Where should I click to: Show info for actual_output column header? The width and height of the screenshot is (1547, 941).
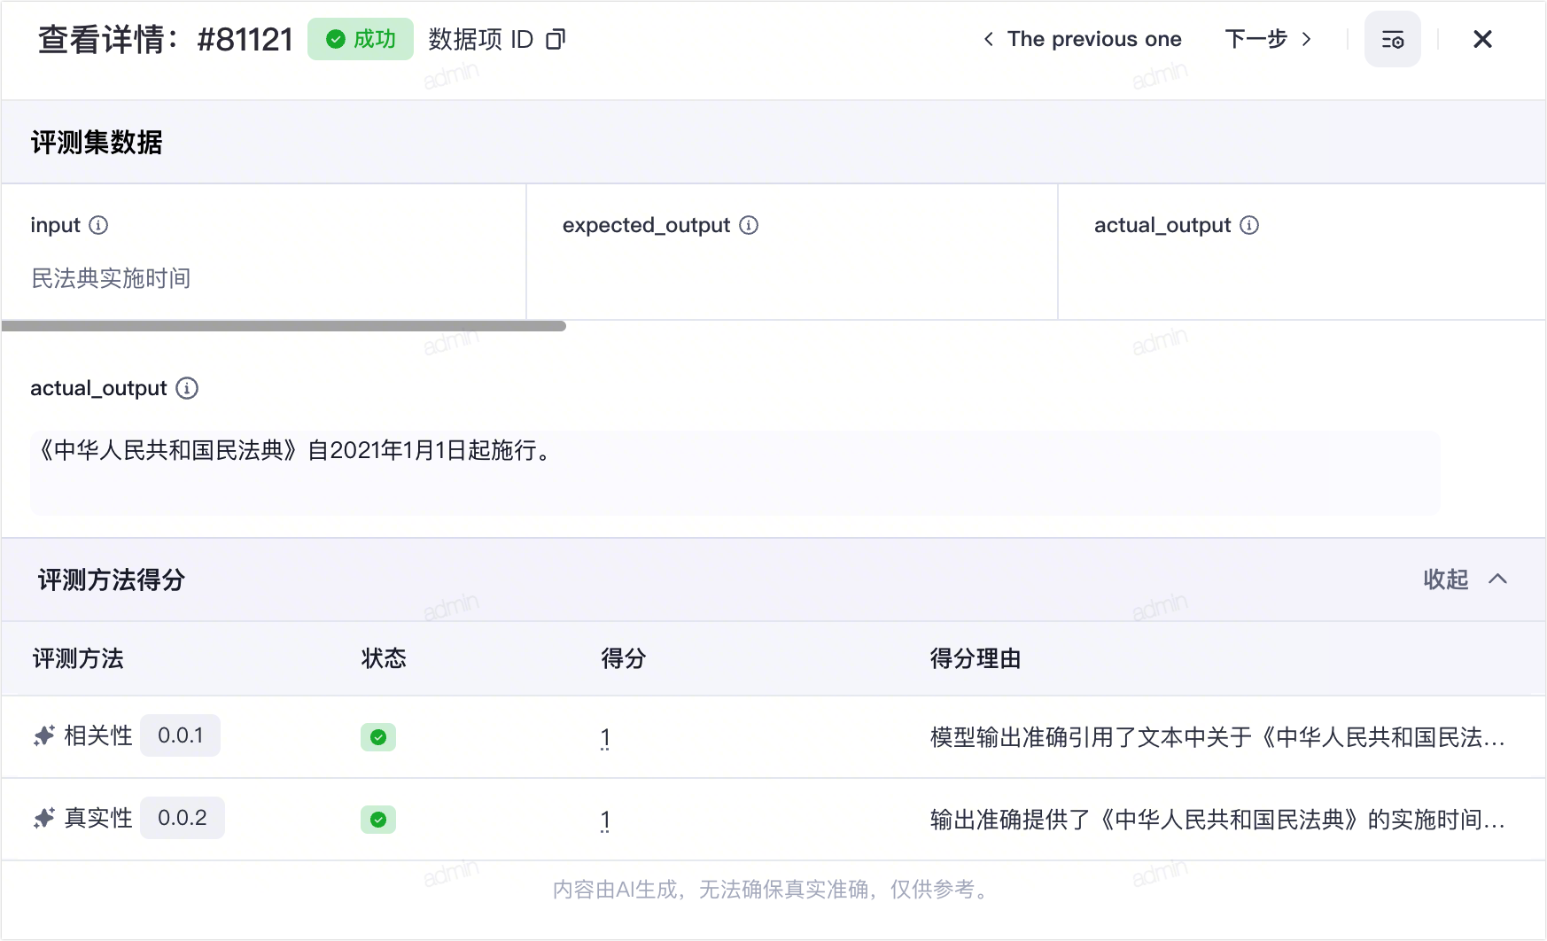[x=1249, y=225]
